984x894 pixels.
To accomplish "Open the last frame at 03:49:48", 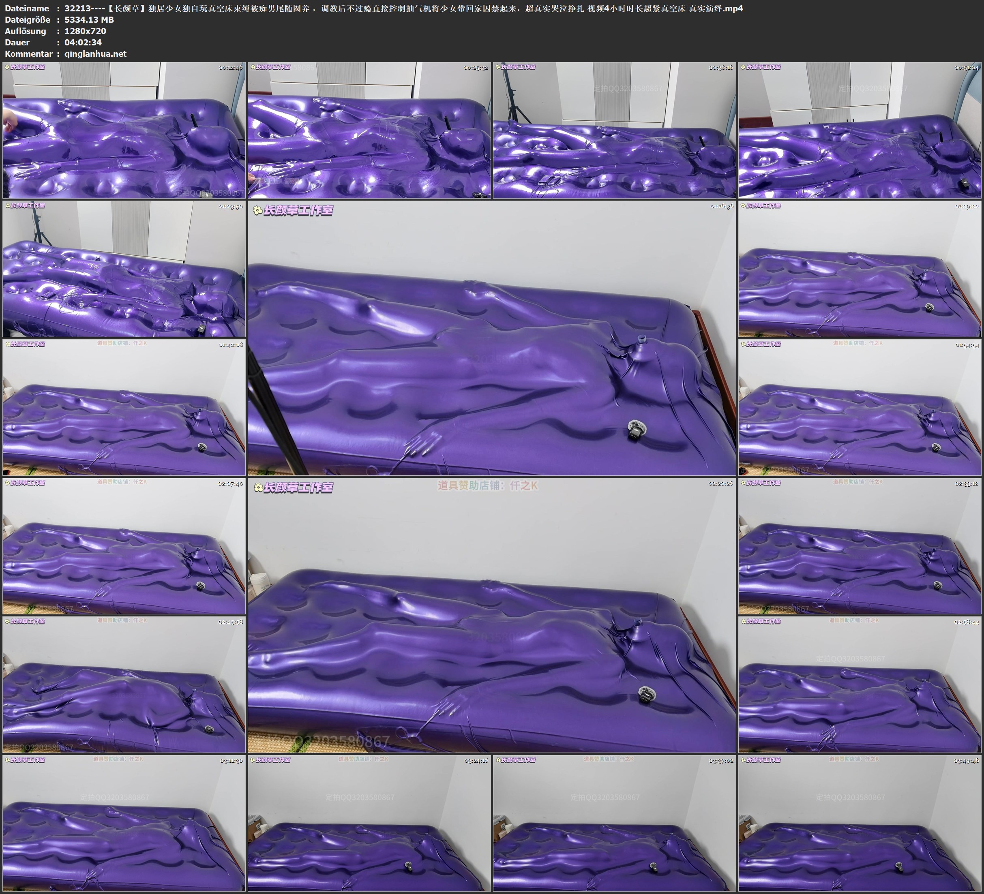I will click(x=860, y=823).
